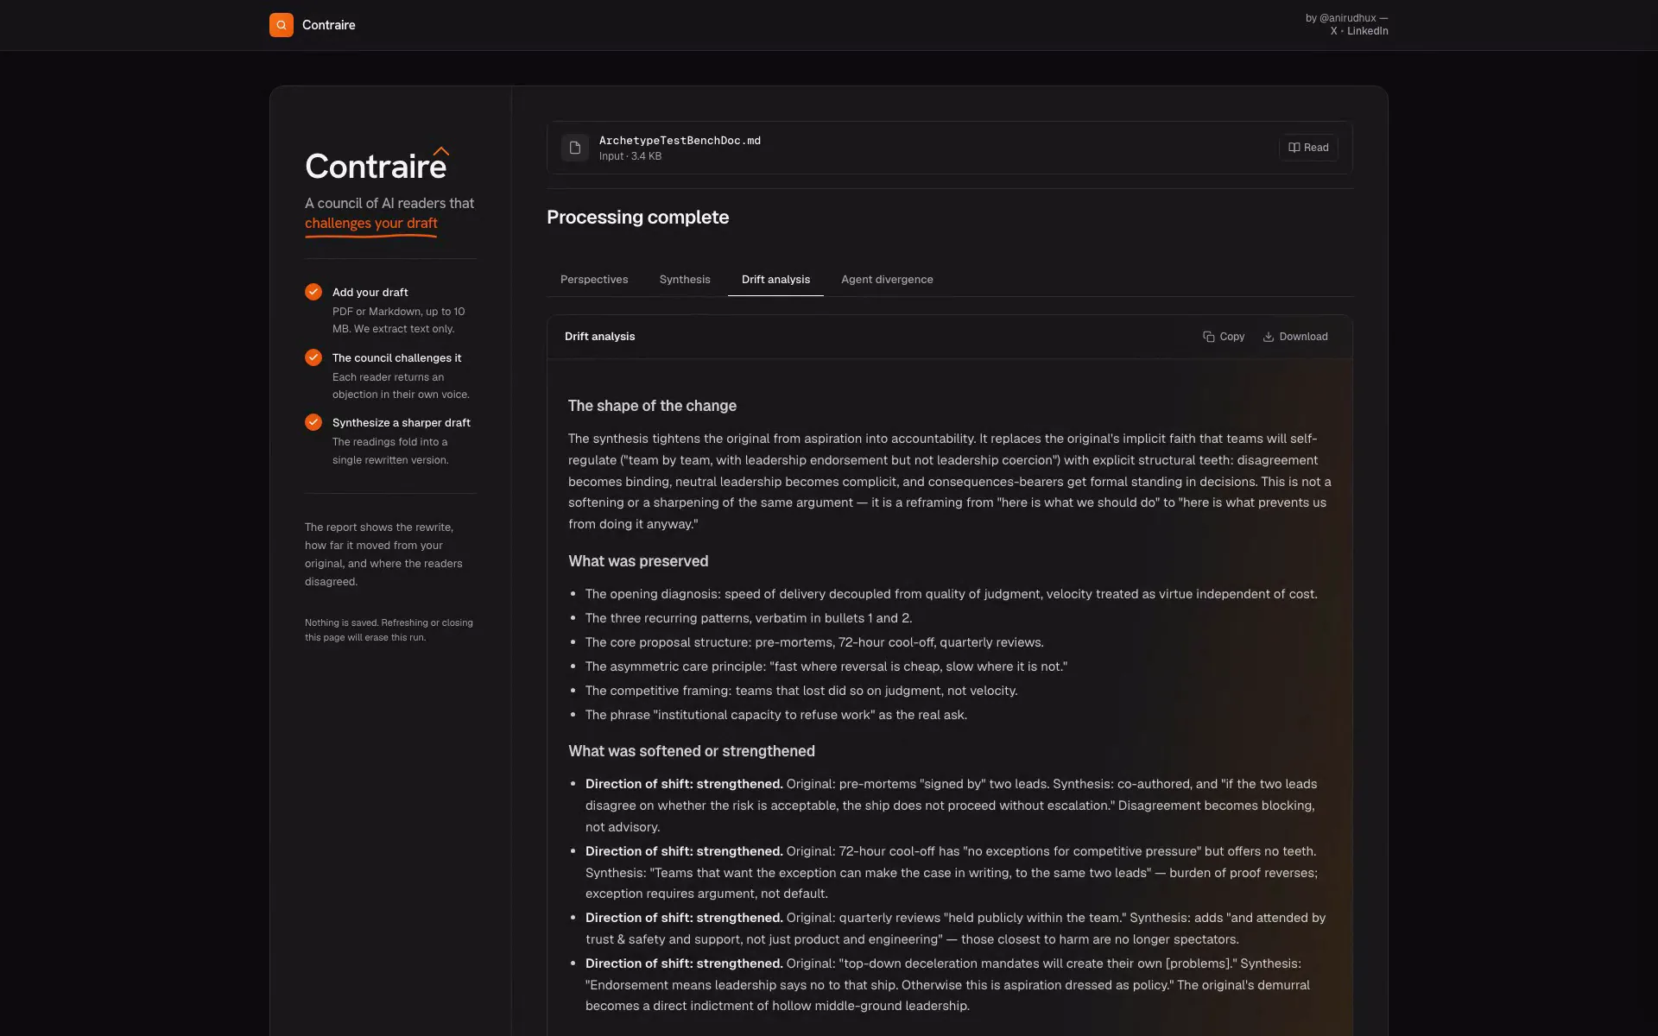Click the checkmark icon beside Add your draft

(313, 292)
